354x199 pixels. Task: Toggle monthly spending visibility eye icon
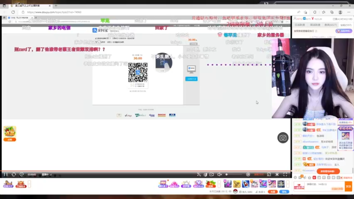[x=230, y=191]
